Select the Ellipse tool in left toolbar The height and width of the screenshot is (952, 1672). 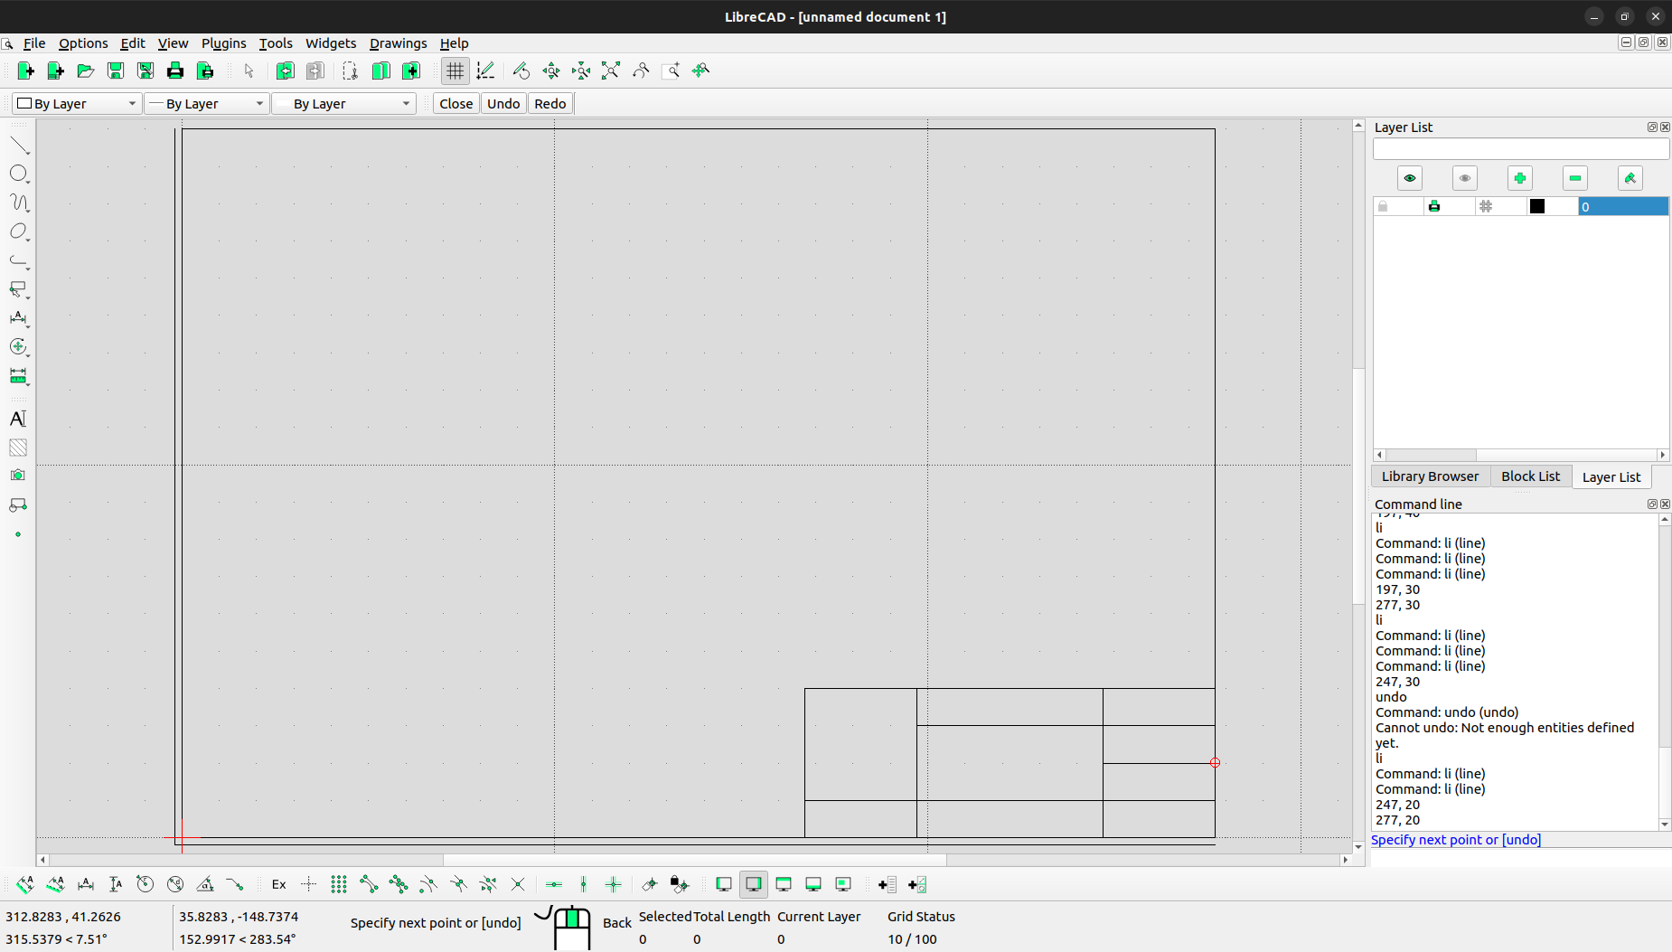(x=19, y=231)
